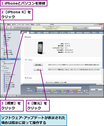Viewport: 104px width, 126px height.
Task: Click the 同期 (Sync) button
Action: [96, 90]
